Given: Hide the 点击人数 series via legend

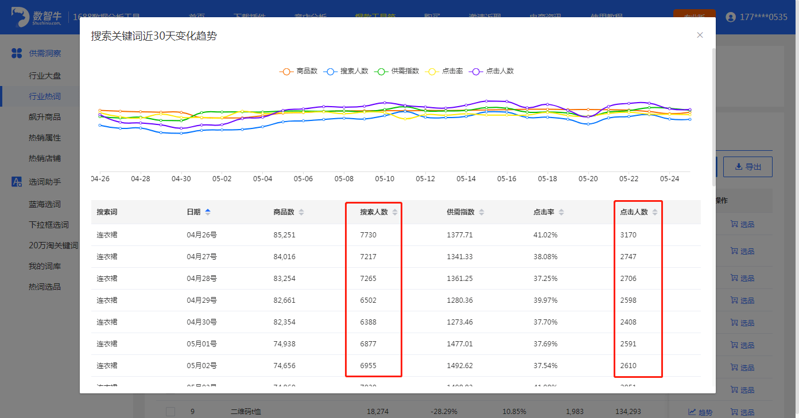Looking at the screenshot, I should click(492, 71).
